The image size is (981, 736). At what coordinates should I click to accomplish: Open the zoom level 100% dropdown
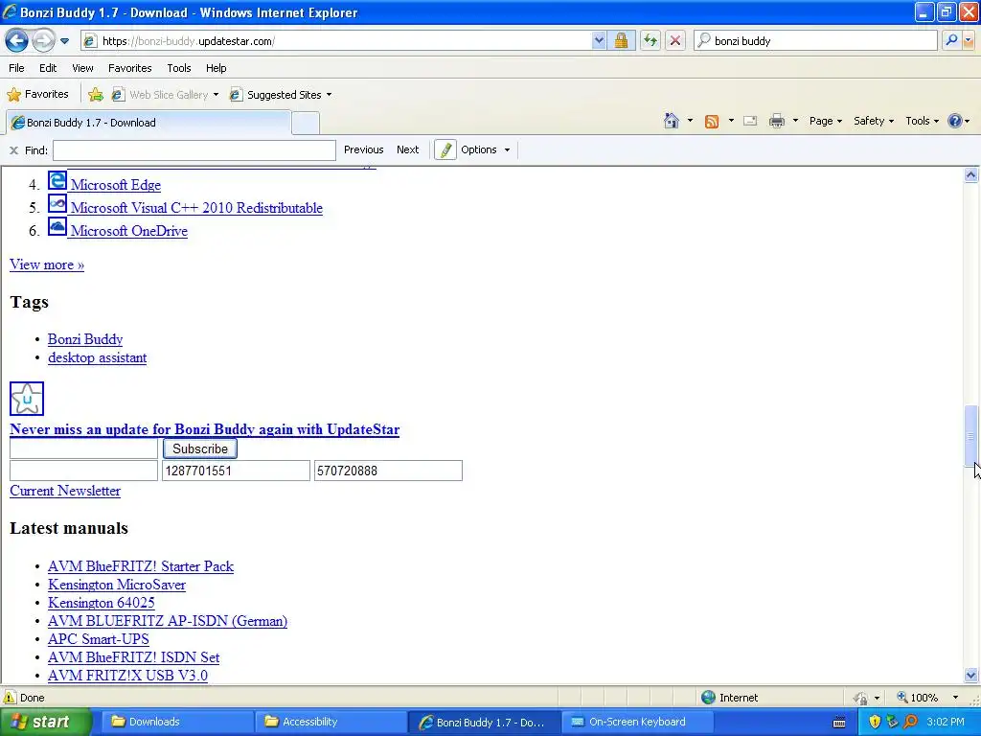pos(955,698)
